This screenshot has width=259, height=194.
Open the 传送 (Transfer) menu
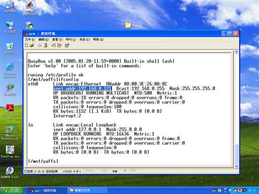point(84,39)
